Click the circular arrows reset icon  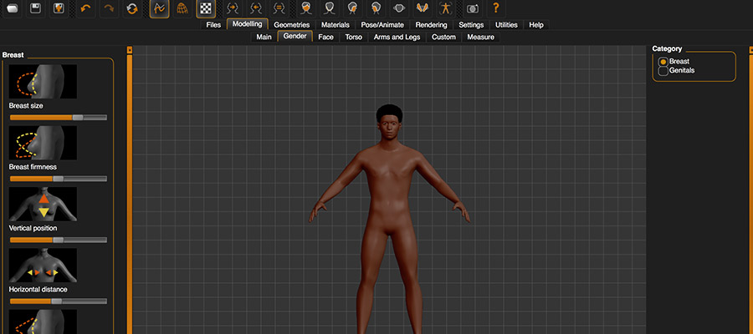point(133,8)
